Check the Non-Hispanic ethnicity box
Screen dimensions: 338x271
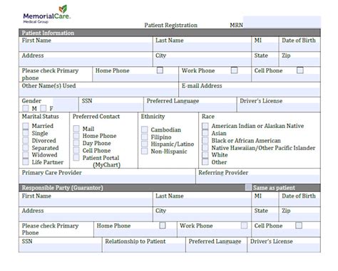(144, 152)
